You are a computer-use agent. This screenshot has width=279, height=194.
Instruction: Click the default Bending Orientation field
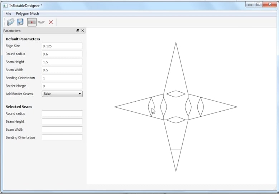[x=62, y=78]
